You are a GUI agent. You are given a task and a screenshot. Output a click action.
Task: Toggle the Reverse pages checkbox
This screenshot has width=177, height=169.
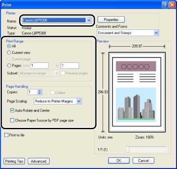point(63,73)
